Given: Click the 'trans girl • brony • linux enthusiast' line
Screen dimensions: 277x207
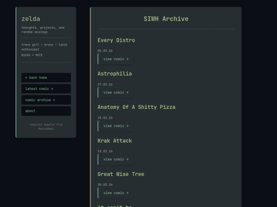Looking at the screenshot, I should coord(44,47).
